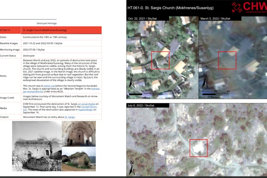
Task: Click the north arrow on March 5, 2022 image
Action: pos(205,81)
